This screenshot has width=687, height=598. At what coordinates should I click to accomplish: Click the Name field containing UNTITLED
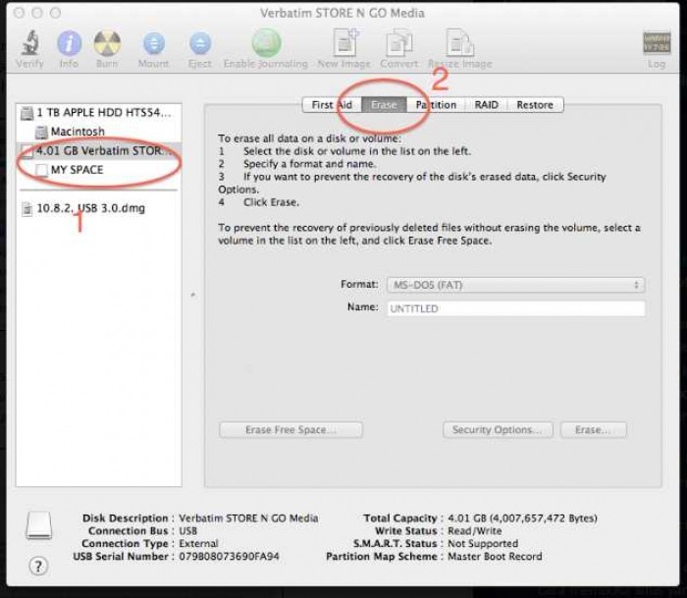click(x=515, y=308)
